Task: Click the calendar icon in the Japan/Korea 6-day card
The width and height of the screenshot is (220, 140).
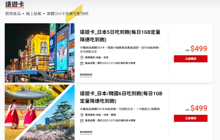Action: (82, 121)
